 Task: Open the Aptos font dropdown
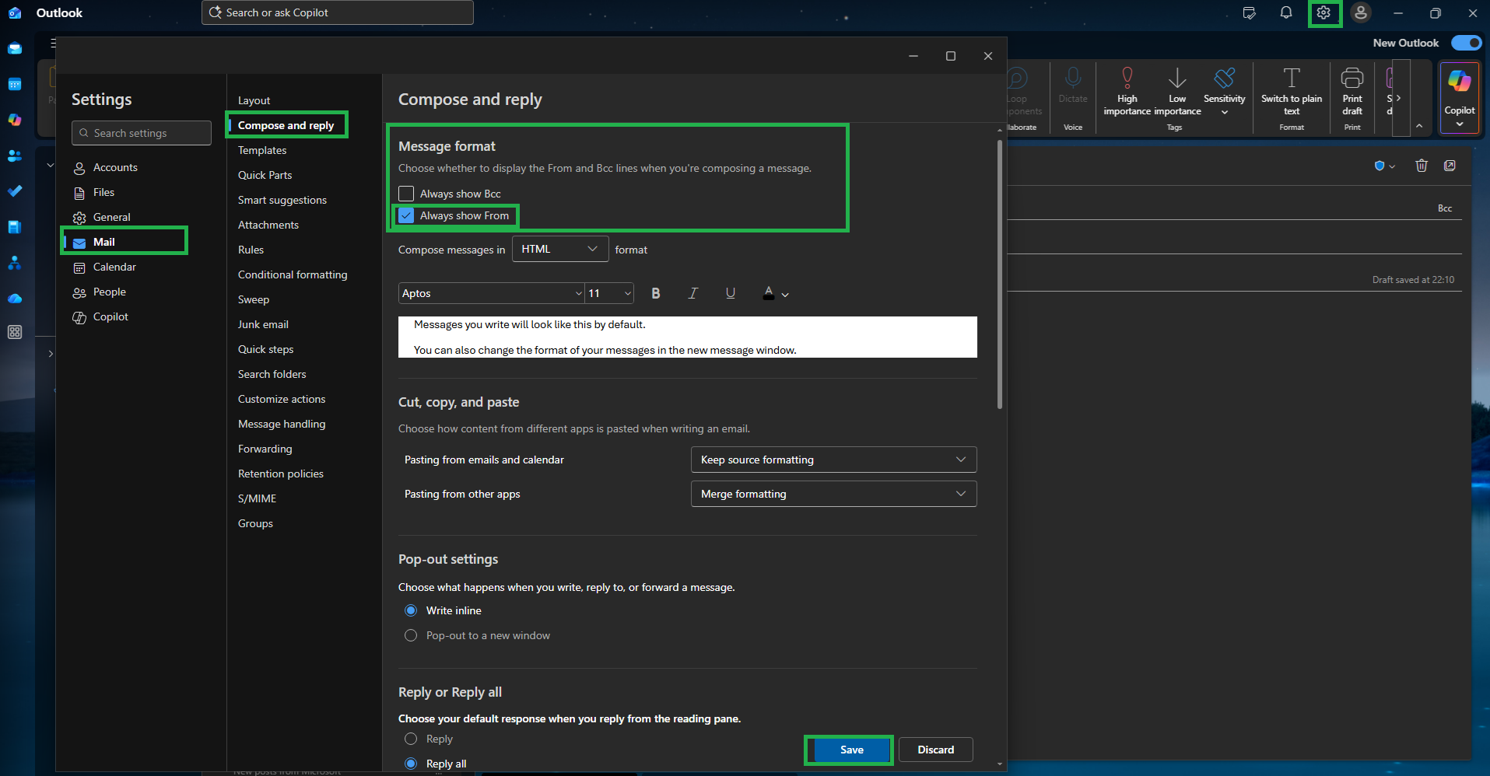tap(492, 293)
